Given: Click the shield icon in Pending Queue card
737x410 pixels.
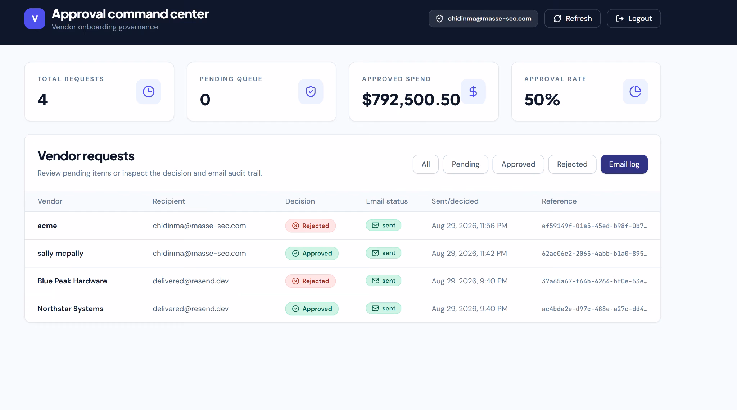Looking at the screenshot, I should [311, 92].
